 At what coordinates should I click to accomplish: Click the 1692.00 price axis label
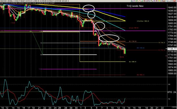172,61
